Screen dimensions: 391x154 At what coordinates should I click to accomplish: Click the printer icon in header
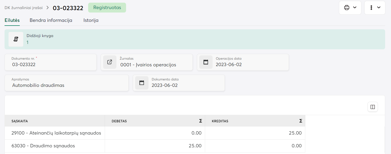tap(347, 8)
